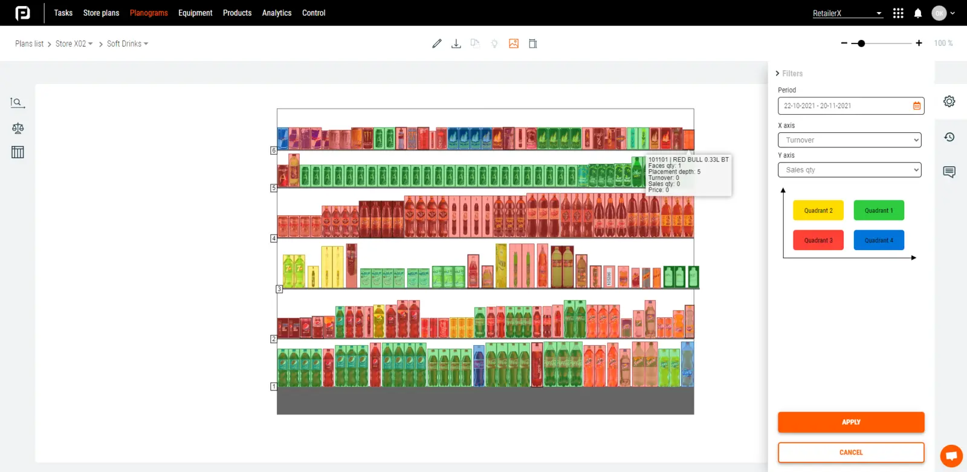The width and height of the screenshot is (967, 472).
Task: Expand the RetailerX account selector
Action: (847, 13)
